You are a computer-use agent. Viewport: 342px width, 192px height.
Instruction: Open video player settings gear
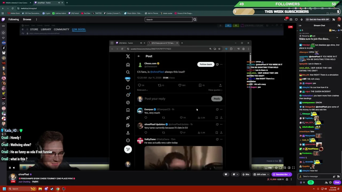[x=276, y=168]
